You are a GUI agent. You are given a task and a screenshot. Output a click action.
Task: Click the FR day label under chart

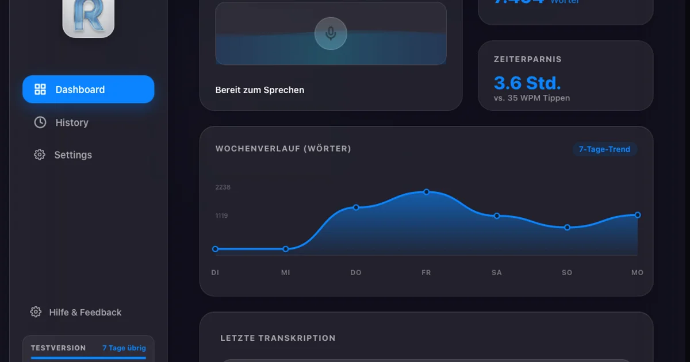(426, 272)
